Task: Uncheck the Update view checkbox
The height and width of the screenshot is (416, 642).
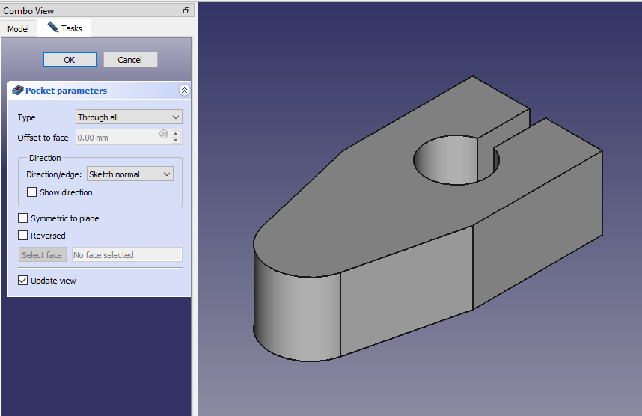Action: (23, 281)
